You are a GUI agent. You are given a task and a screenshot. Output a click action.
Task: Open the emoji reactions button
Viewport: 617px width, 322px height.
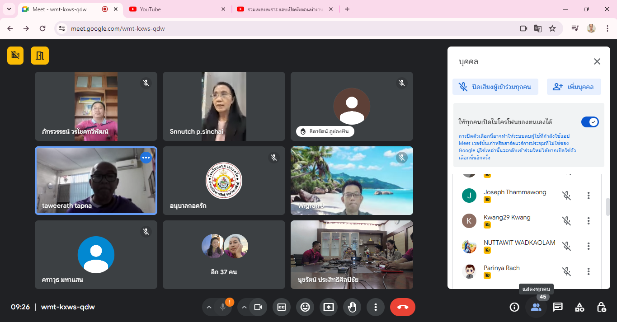tap(305, 307)
